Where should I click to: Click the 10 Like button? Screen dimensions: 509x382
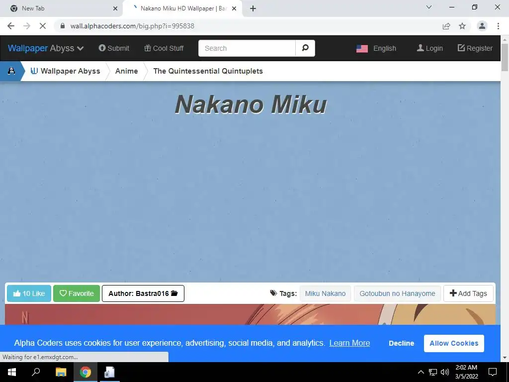tap(29, 293)
